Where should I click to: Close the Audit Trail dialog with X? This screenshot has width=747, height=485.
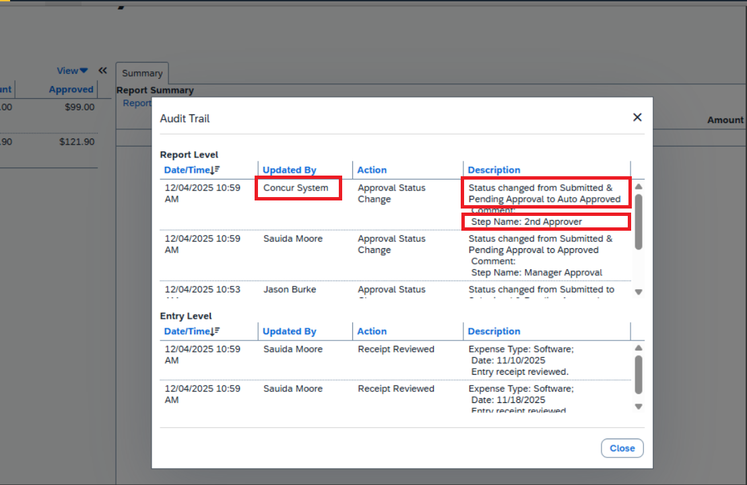(x=637, y=117)
